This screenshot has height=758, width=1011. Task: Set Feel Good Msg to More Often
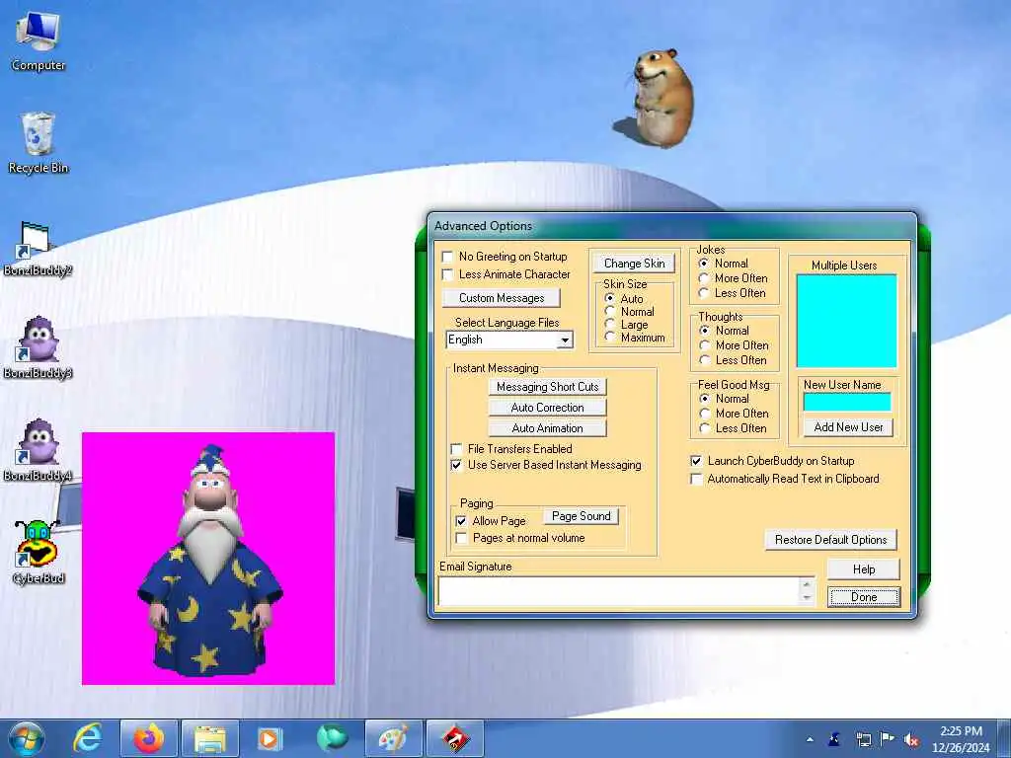click(x=705, y=414)
